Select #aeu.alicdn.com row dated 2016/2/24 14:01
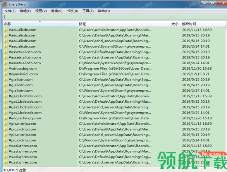Image resolution: width=227 pixels, height=172 pixels. 114,46
